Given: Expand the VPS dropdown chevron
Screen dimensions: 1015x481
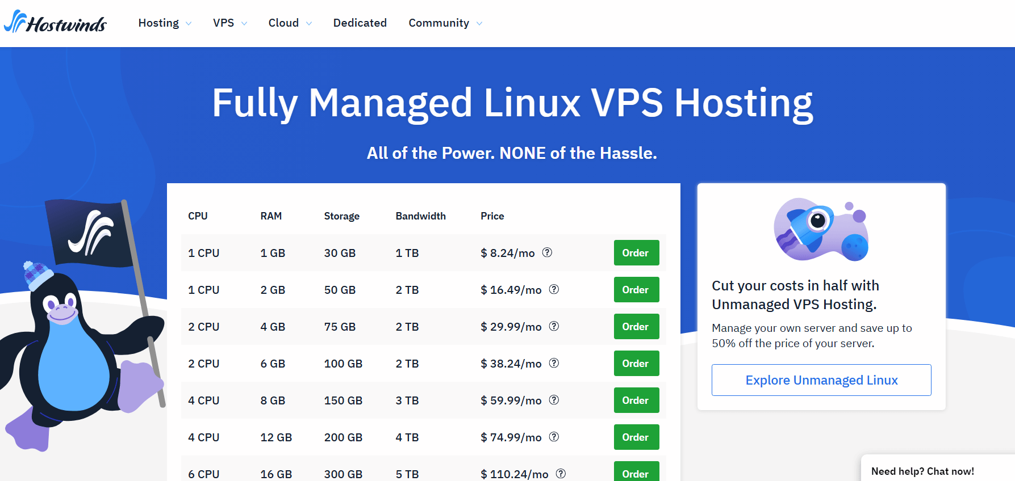Looking at the screenshot, I should pyautogui.click(x=244, y=23).
